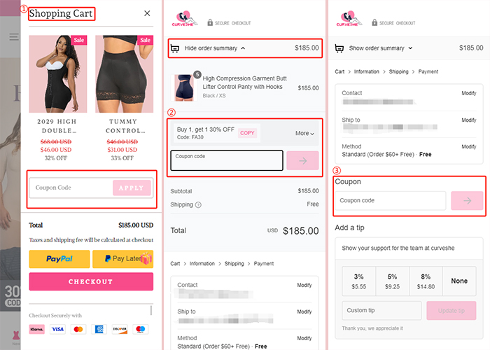The width and height of the screenshot is (490, 350).
Task: Open the hamburger menu icon
Action: tap(13, 37)
